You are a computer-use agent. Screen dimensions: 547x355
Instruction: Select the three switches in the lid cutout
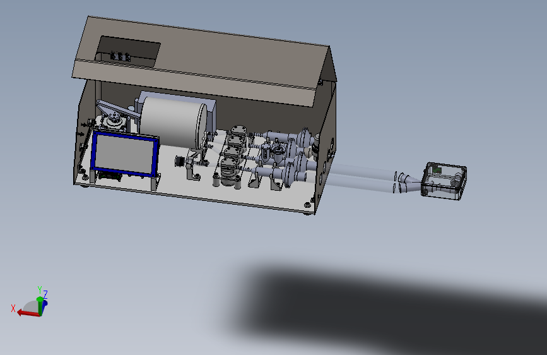tap(121, 57)
